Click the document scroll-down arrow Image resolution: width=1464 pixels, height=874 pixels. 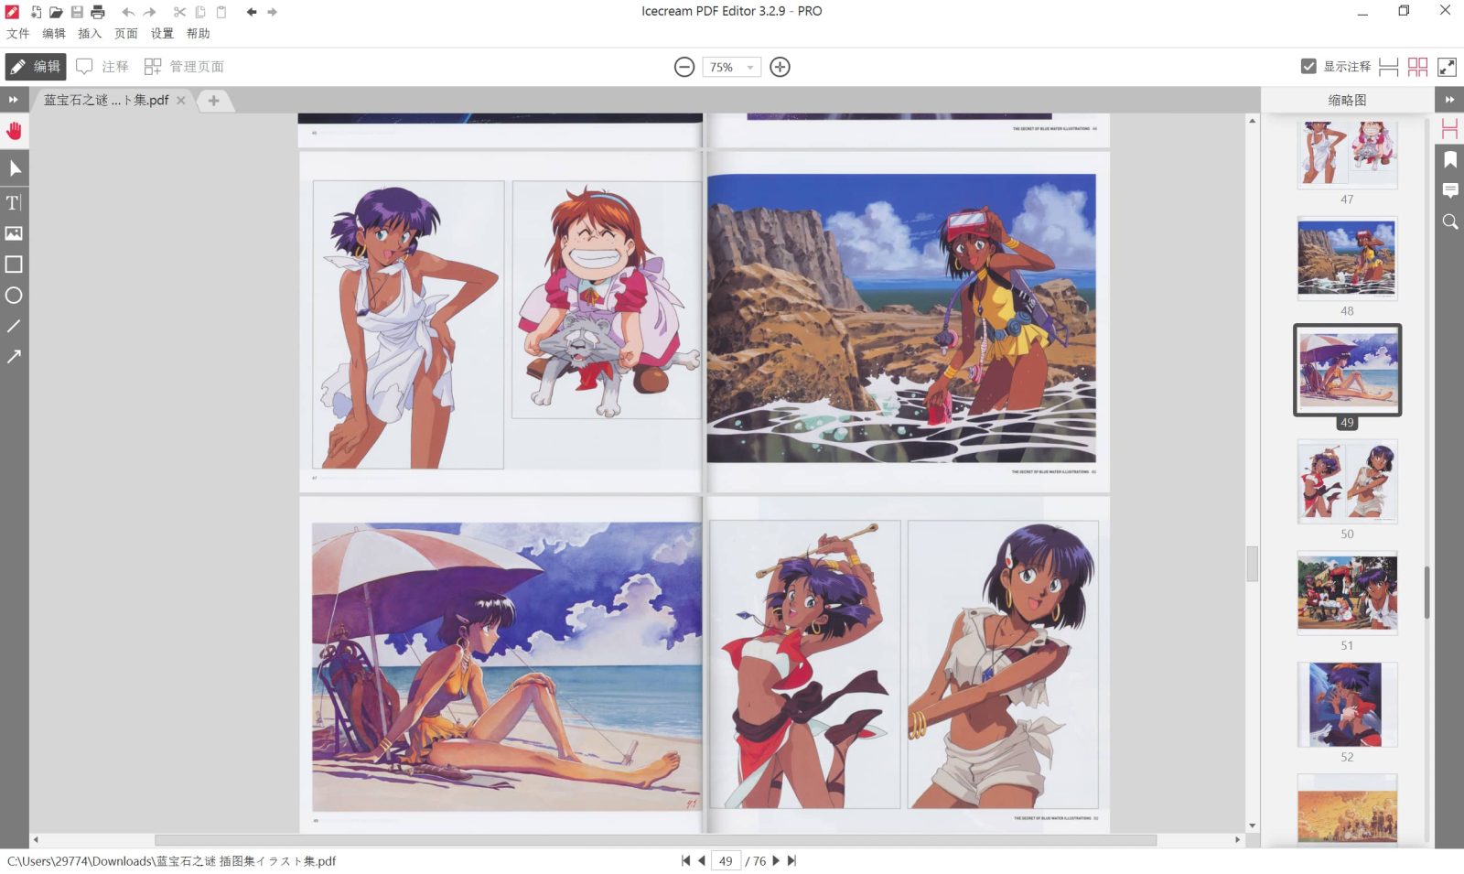tap(1252, 826)
